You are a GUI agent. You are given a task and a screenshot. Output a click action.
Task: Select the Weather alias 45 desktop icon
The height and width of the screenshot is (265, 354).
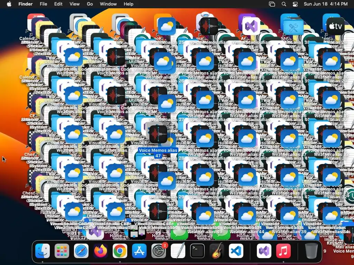pos(205,61)
